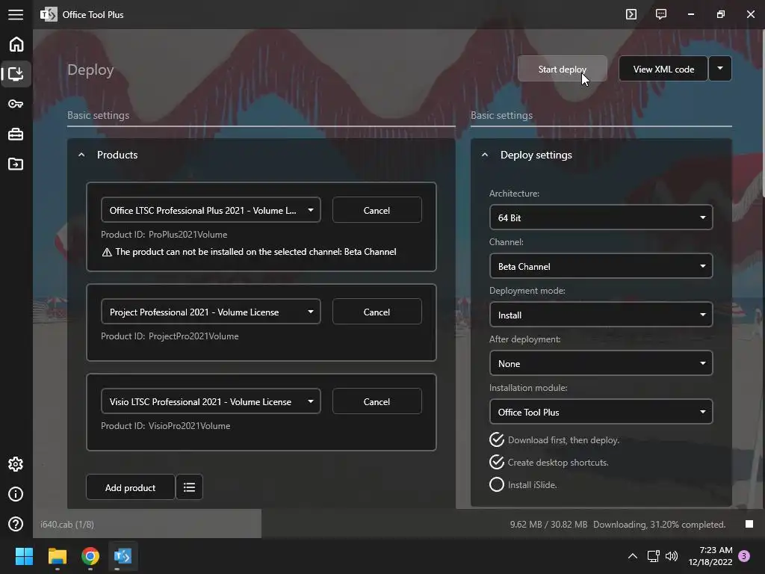Go to the Home page icon

pyautogui.click(x=16, y=44)
